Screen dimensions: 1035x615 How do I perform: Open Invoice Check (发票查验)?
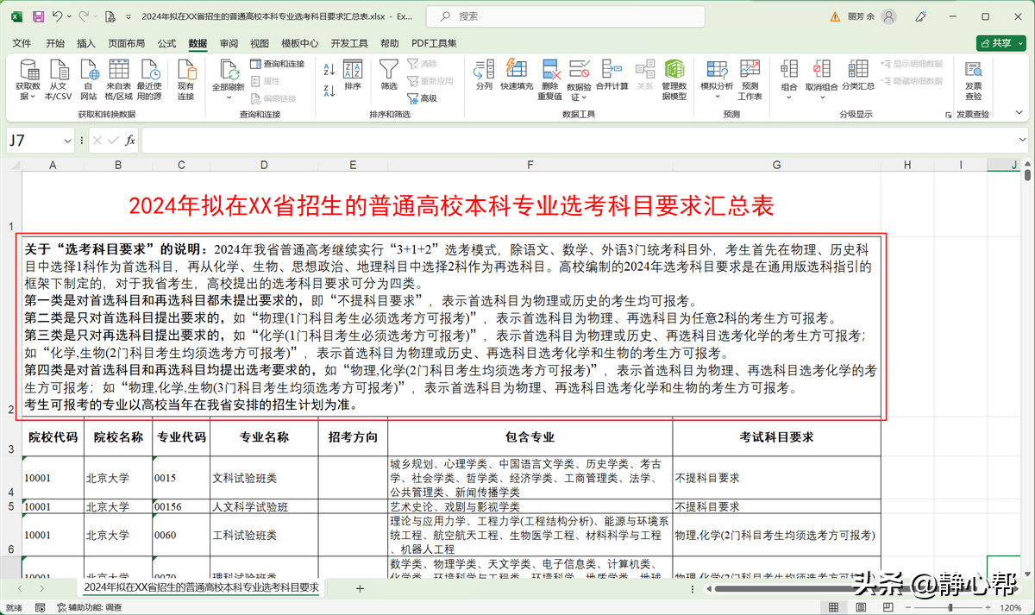973,80
